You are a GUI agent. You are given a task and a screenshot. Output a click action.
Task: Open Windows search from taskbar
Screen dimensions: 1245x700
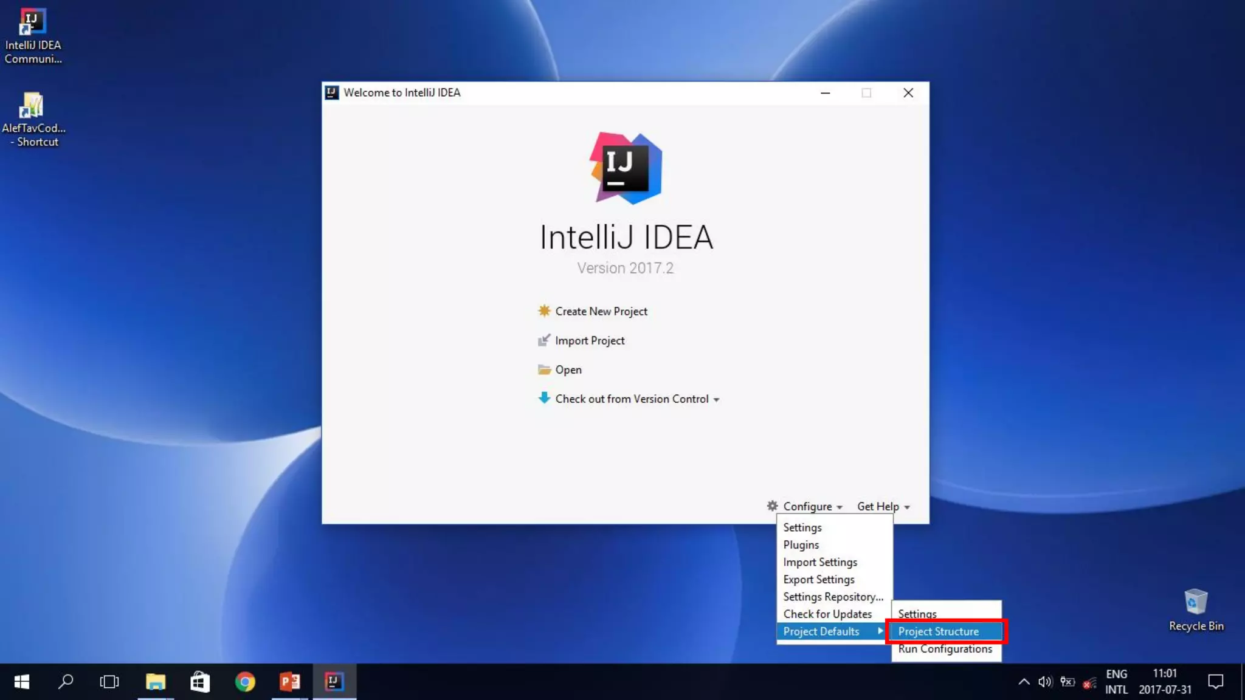coord(66,682)
